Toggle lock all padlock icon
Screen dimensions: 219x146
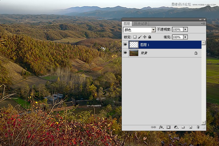149,37
